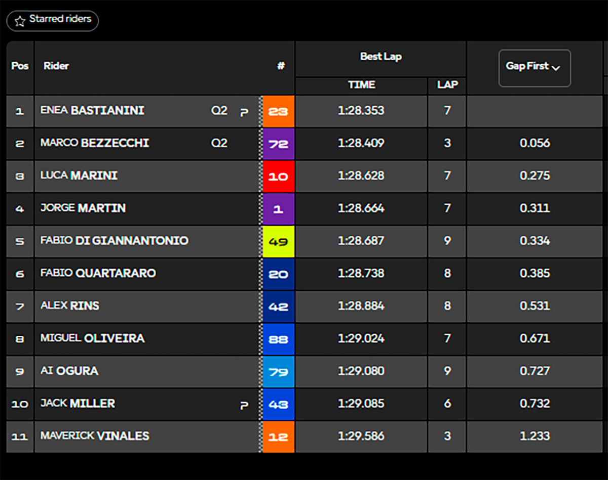Click the chevron arrow beside Gap First
This screenshot has height=480, width=608.
[556, 68]
